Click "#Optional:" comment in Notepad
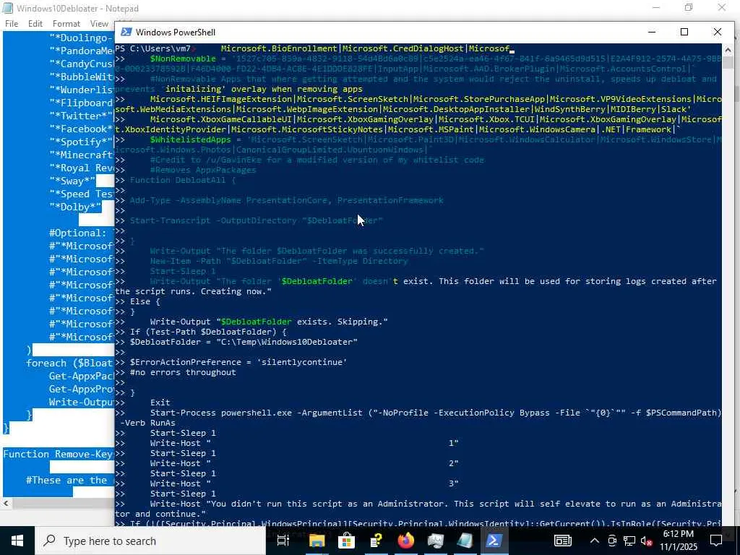Viewport: 740px width, 555px height. (78, 233)
